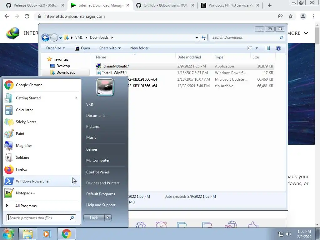The image size is (320, 240).
Task: Open the Chrome profile avatar
Action: (303, 16)
